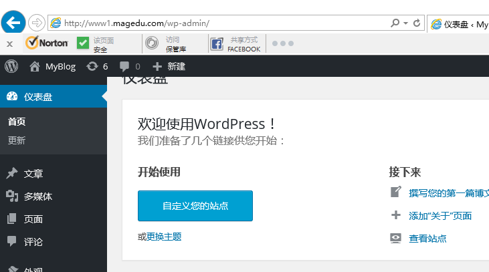Click the monitor eye icon beside 查看站点
This screenshot has height=272, width=489.
coord(396,238)
